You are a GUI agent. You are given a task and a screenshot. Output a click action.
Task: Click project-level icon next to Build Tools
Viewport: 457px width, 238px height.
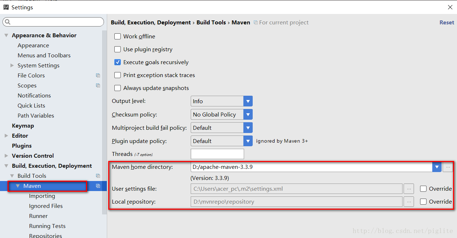click(98, 176)
